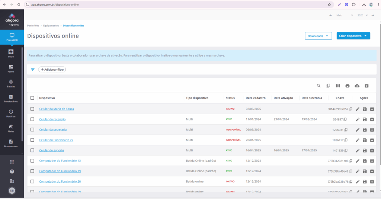Open the table search icon
The height and width of the screenshot is (199, 381).
click(318, 86)
